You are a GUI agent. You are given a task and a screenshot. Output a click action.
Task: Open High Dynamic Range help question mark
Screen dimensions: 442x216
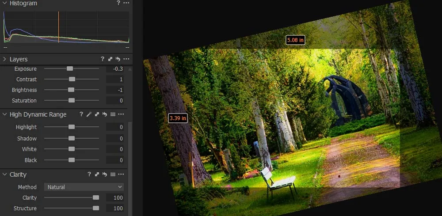(x=81, y=114)
